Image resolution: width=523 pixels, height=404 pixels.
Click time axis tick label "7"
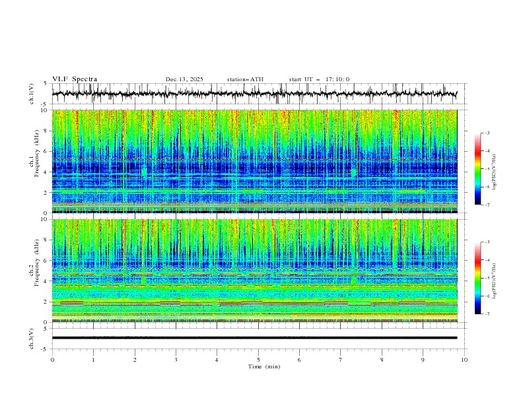coord(341,360)
